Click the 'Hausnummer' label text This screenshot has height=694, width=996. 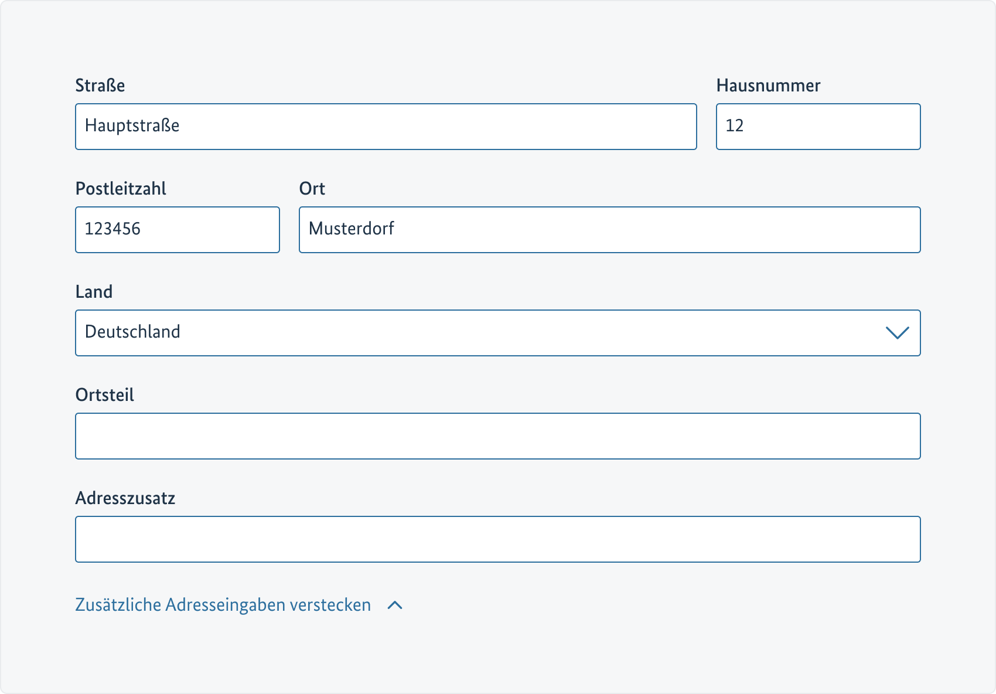(768, 86)
